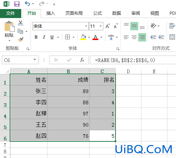Screen dimensions: 176x158
Task: Open the 字体 font dialog launcher
Action: 118,49
